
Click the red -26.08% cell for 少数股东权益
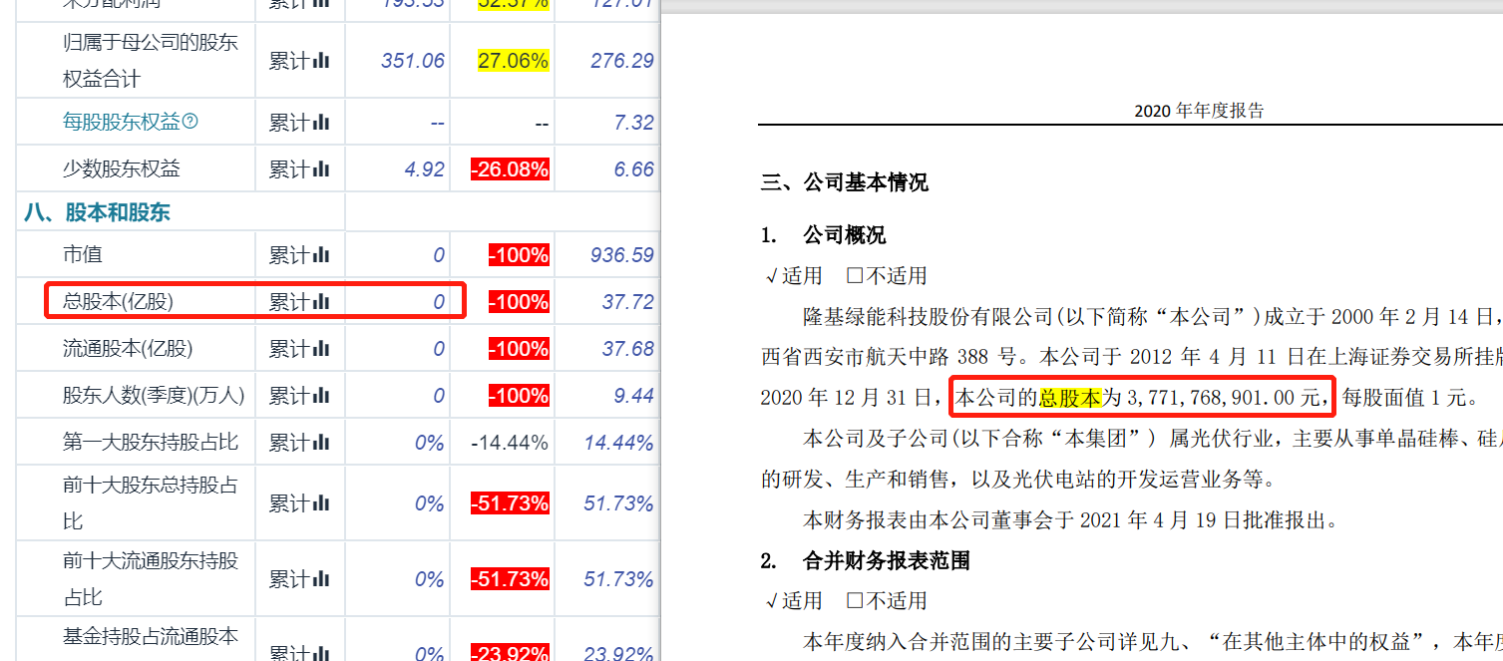[x=511, y=169]
